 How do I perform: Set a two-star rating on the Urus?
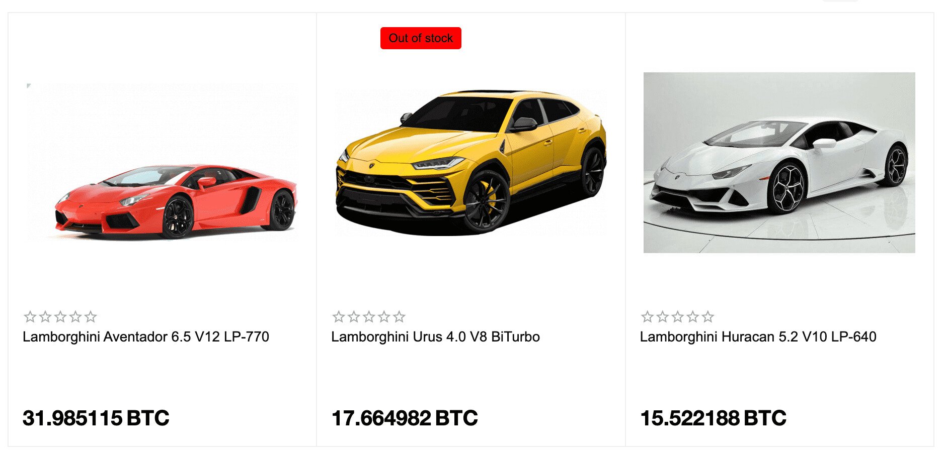click(x=353, y=317)
